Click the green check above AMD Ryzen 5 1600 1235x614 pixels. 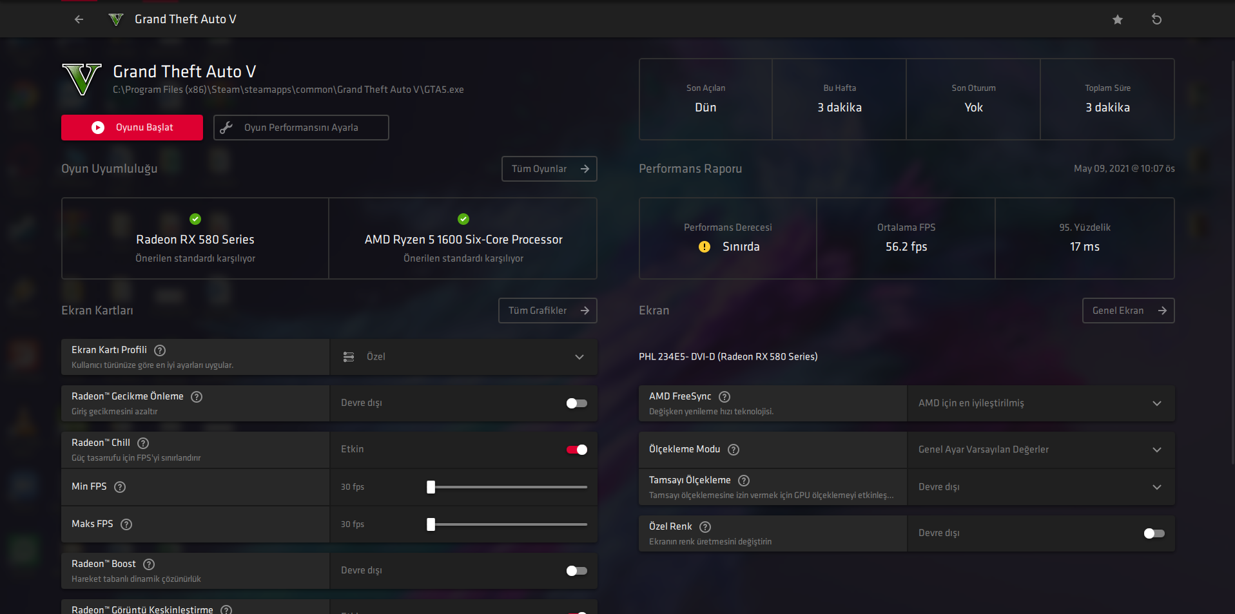coord(463,219)
